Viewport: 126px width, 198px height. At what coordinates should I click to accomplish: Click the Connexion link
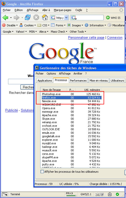[115, 37]
